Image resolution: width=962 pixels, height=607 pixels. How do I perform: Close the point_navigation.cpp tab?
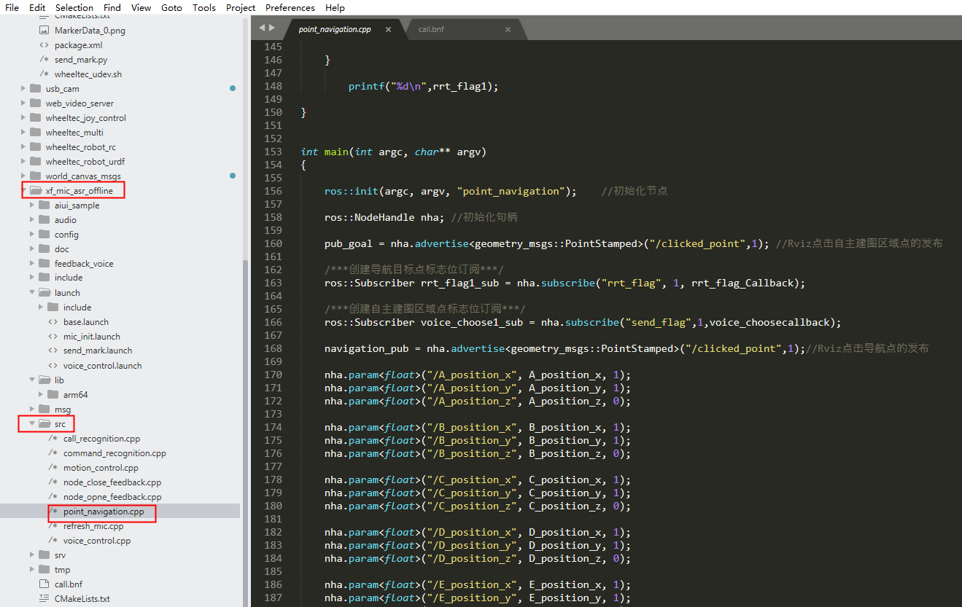pos(388,30)
